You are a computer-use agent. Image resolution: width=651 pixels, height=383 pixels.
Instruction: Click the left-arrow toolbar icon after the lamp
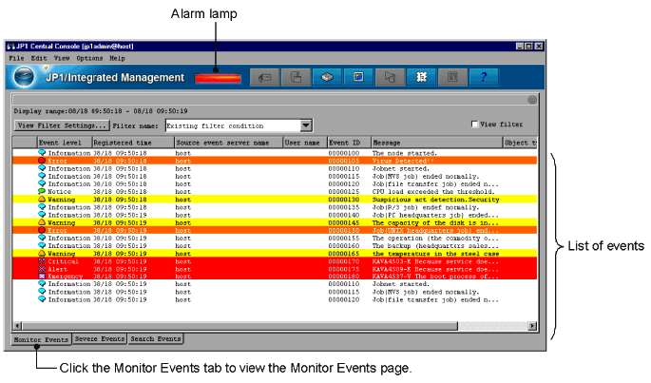click(x=263, y=78)
